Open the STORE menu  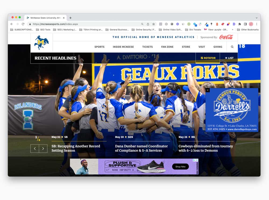186,47
